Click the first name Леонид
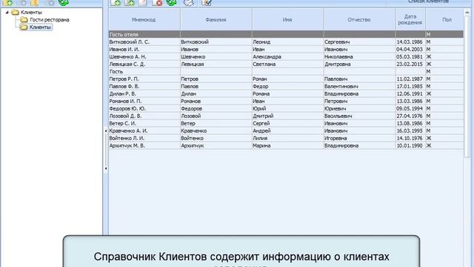 tap(261, 42)
